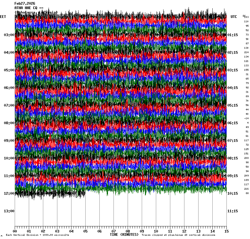Select the 03:00 EET time label
This screenshot has height=239, width=250.
[9, 35]
